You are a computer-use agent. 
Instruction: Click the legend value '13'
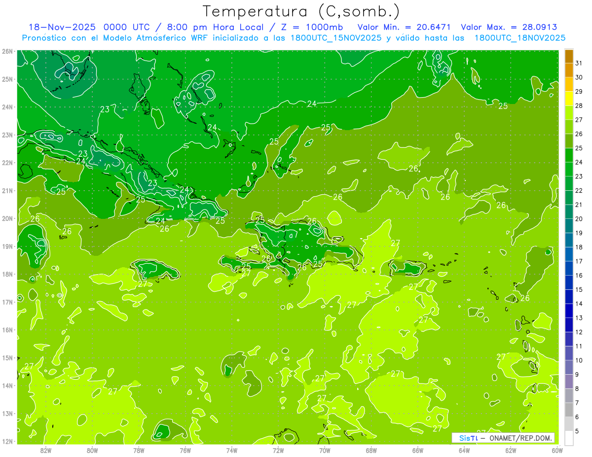579,318
